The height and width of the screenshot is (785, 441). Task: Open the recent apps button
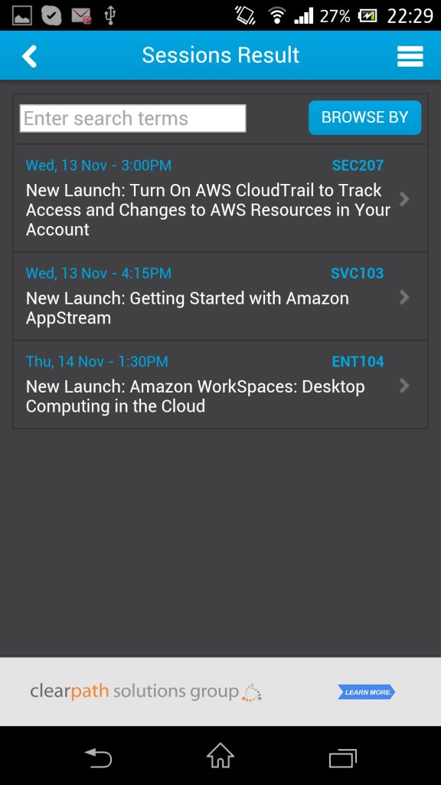point(343,758)
